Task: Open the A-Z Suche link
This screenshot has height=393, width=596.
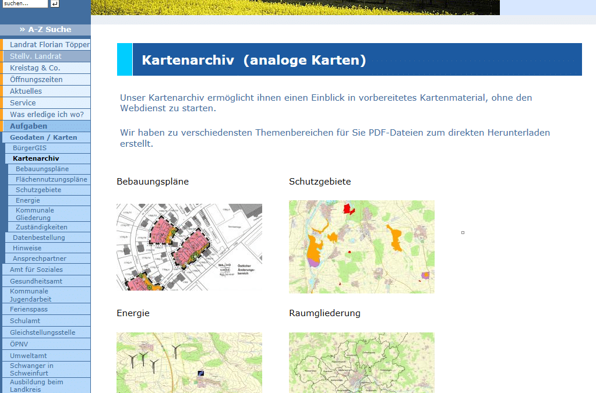Action: 45,30
